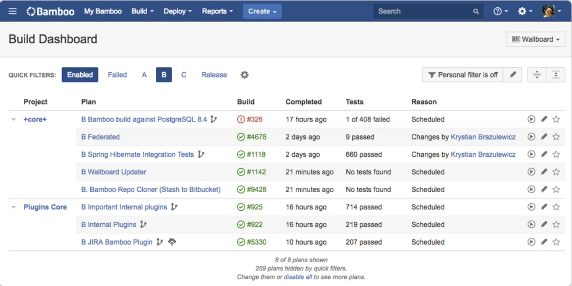Click branch icon next to B Important Internal plugins
The height and width of the screenshot is (286, 572).
[174, 207]
